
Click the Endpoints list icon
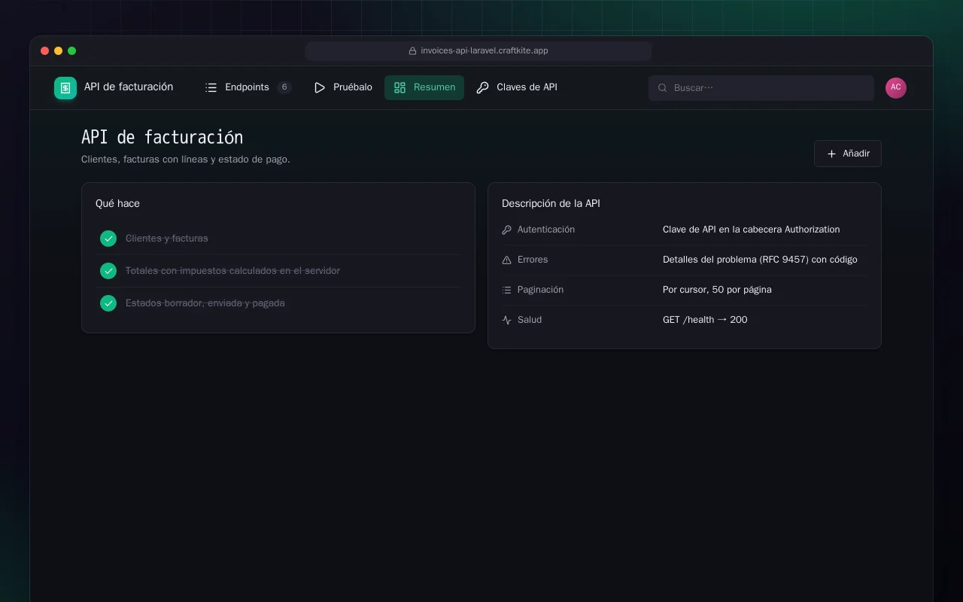(211, 88)
